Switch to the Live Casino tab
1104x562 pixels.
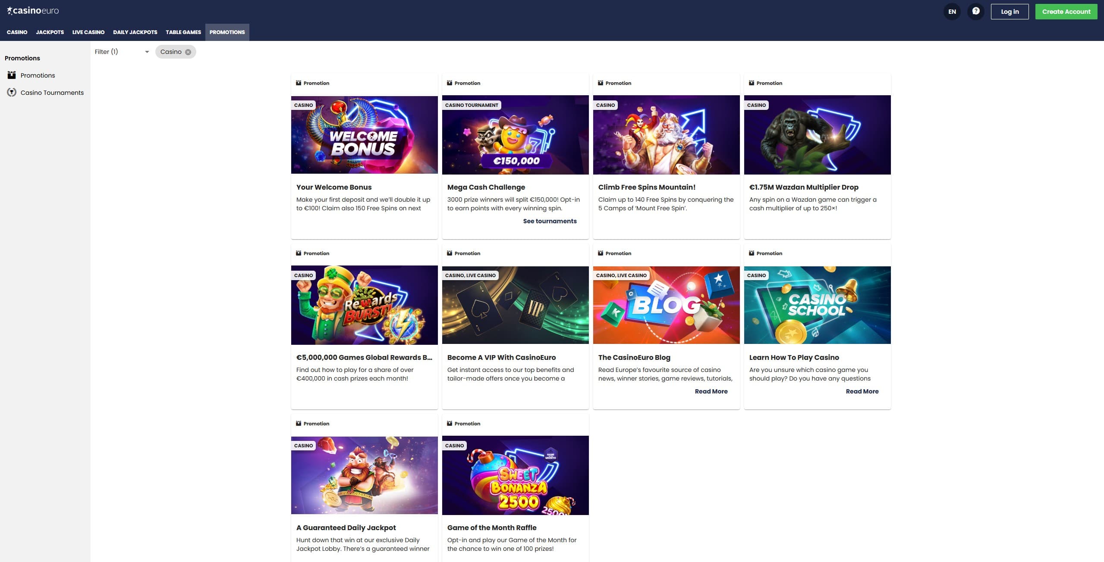tap(88, 32)
